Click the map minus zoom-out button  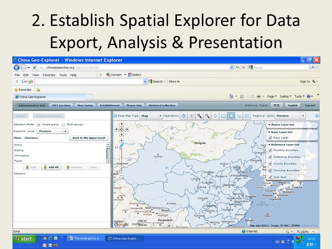point(121,176)
